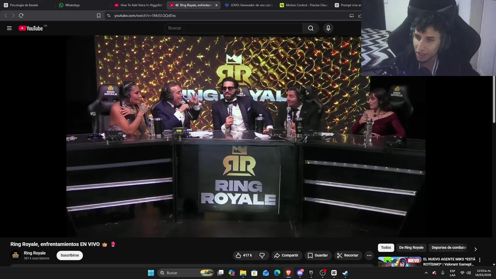Open Microsoft Store from the taskbar
496x279 pixels.
255,273
